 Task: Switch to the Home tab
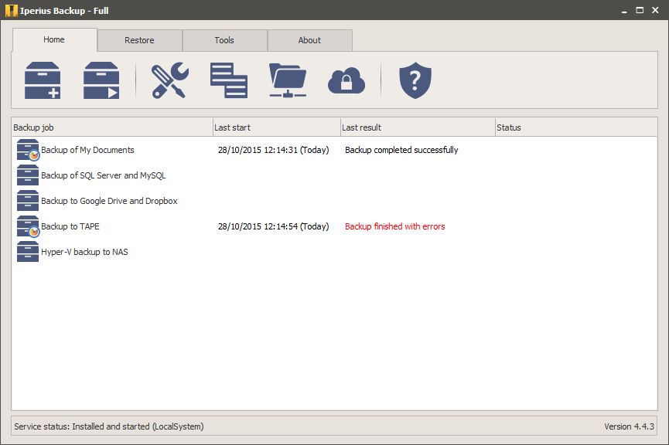pyautogui.click(x=54, y=39)
